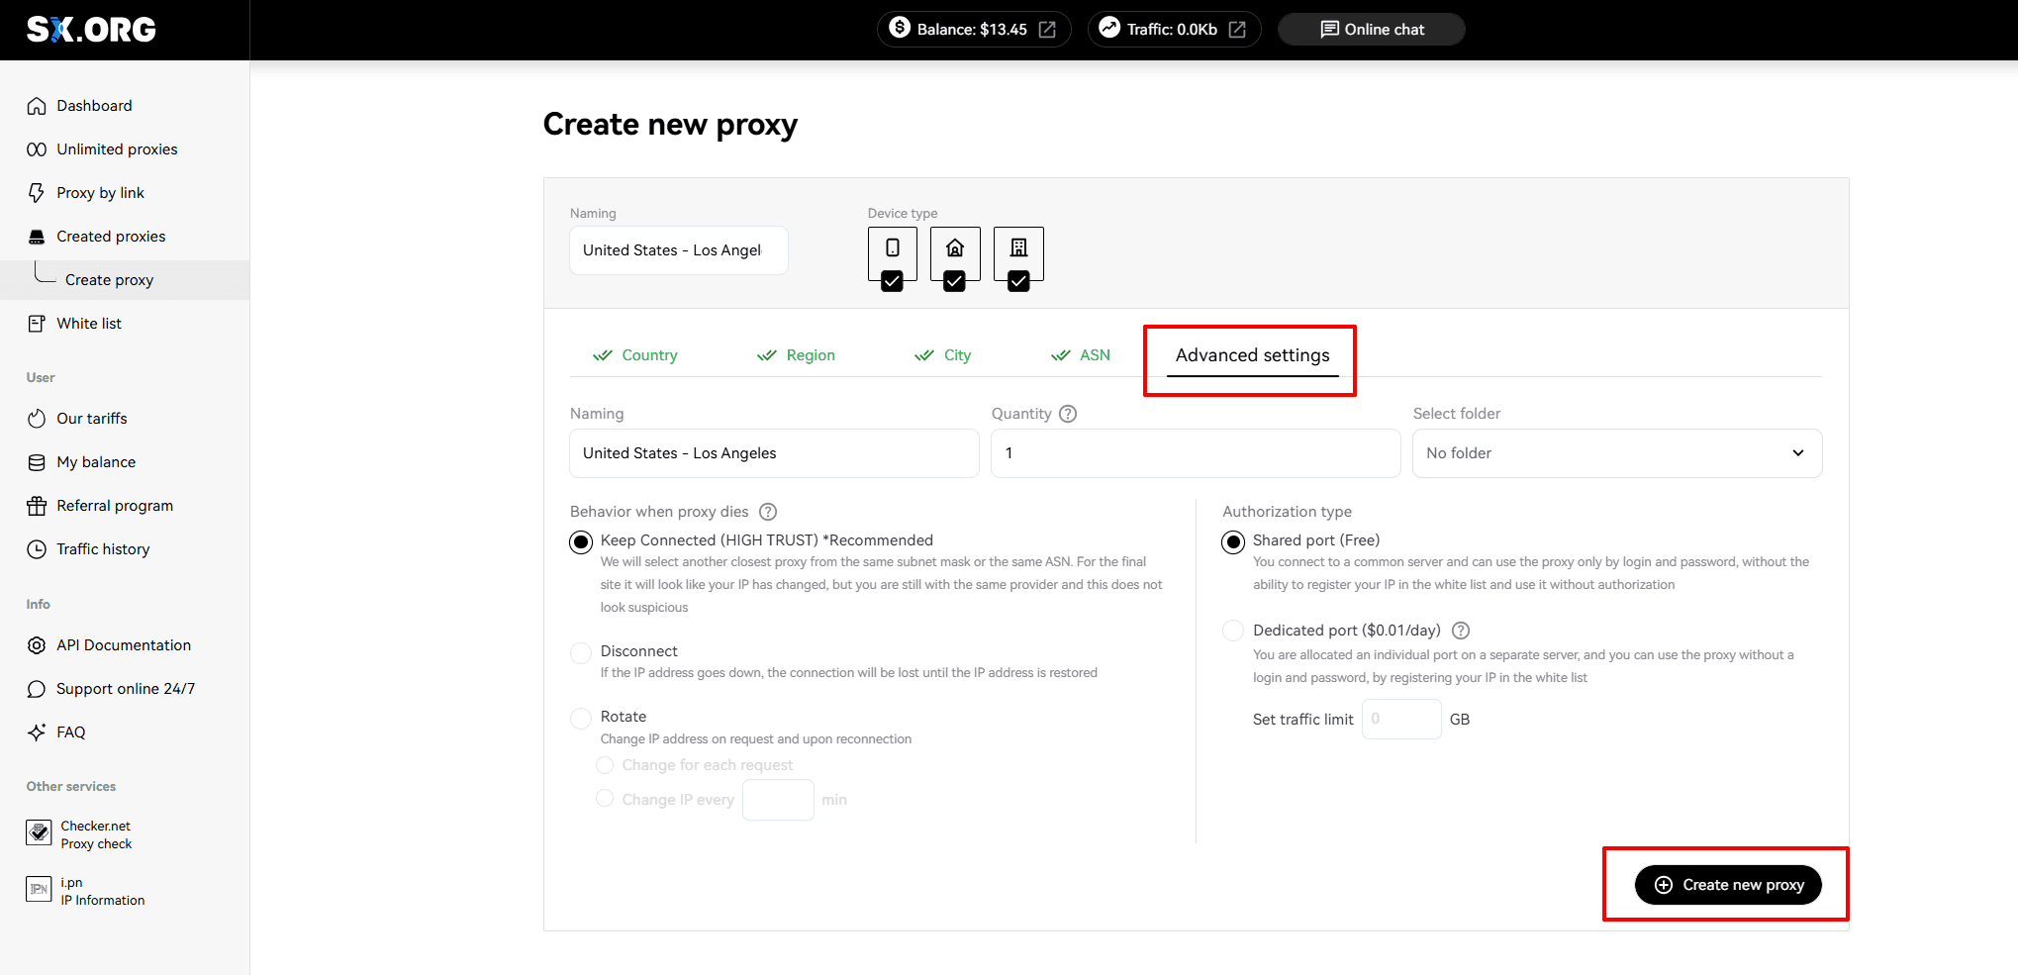Open the Dashboard home icon
2018x975 pixels.
pos(37,106)
